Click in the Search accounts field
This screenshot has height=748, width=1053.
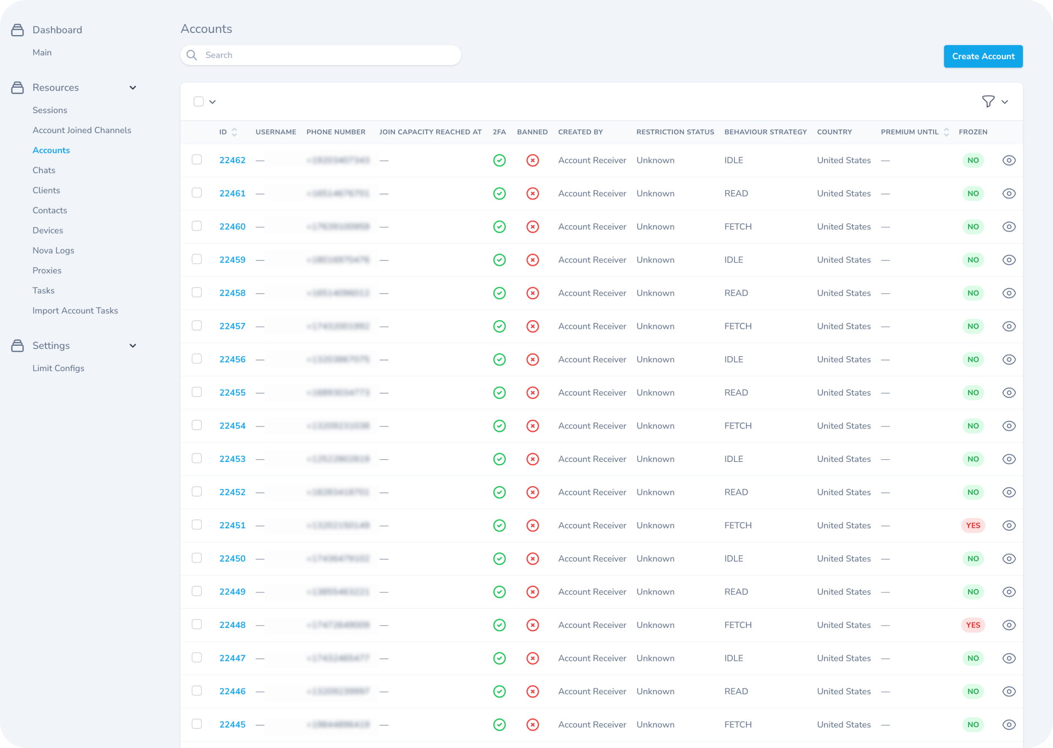coord(321,55)
